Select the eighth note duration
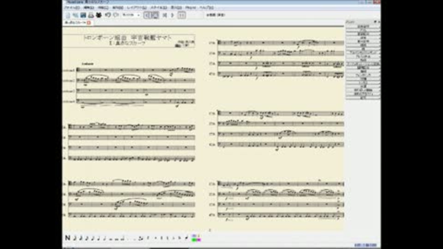 (93, 238)
